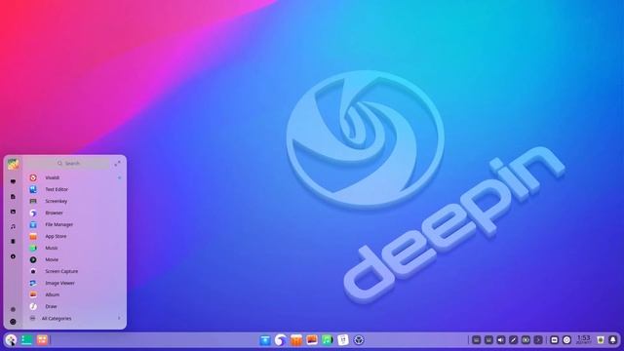The image size is (624, 351).
Task: Click the shutdown icon beside the clock
Action: 567,340
